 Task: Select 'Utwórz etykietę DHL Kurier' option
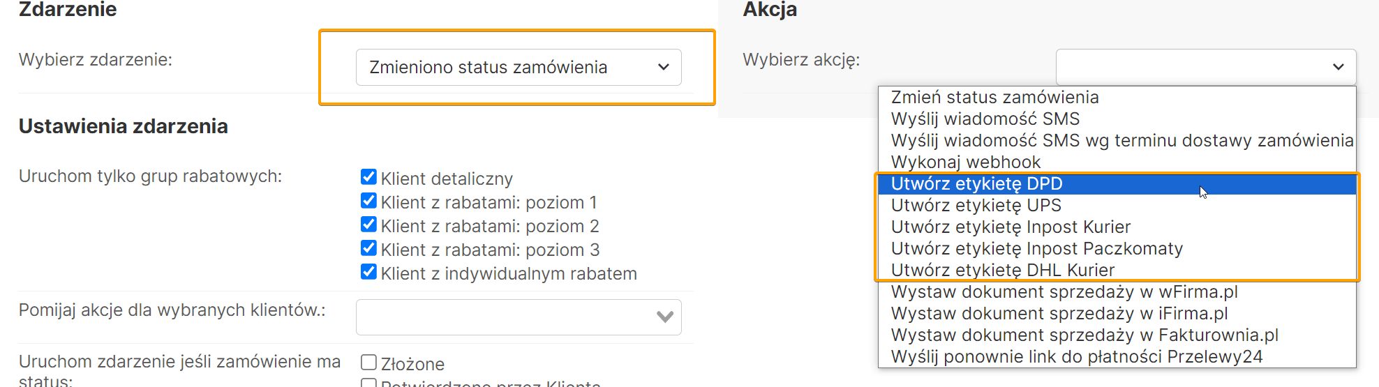(x=1002, y=271)
